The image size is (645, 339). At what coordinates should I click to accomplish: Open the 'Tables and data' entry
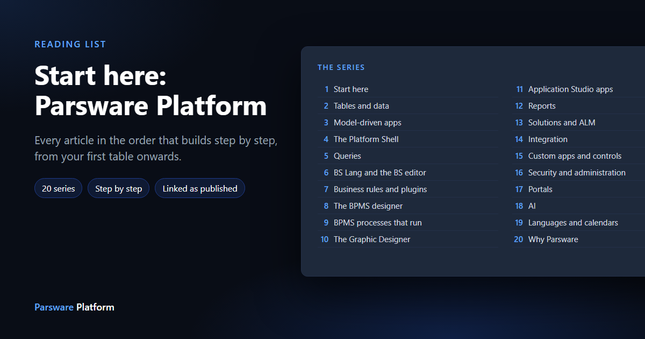point(408,106)
